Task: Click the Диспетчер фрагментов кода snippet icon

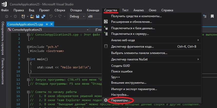Action: tap(106, 47)
